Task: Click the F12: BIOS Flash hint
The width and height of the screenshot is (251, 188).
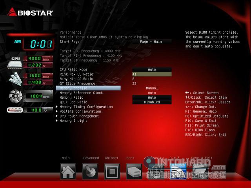Action: tap(200, 130)
